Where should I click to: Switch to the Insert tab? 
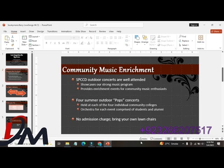(x=23, y=31)
